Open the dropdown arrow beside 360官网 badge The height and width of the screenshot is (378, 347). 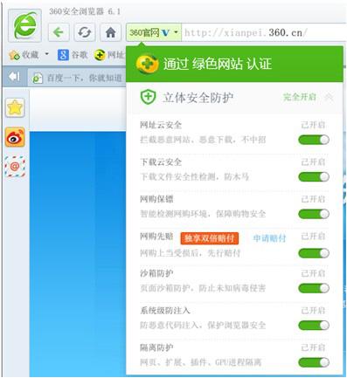coord(176,31)
